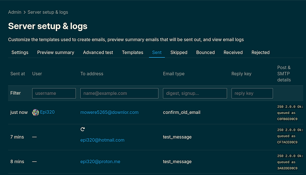Click test_message in the 8 mins row
306x175 pixels.
click(177, 162)
